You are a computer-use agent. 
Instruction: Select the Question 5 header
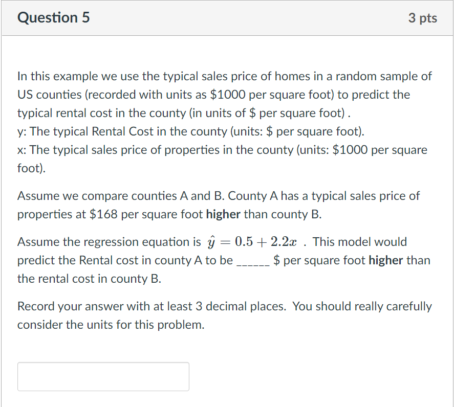[53, 17]
